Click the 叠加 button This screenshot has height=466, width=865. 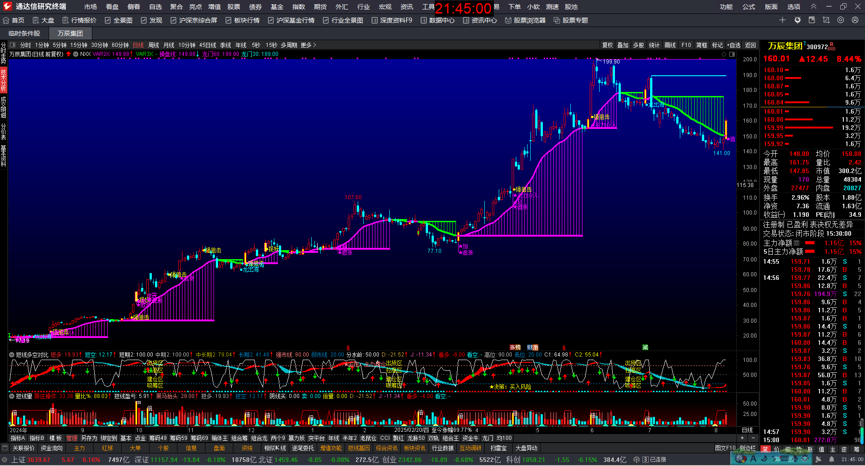point(623,45)
